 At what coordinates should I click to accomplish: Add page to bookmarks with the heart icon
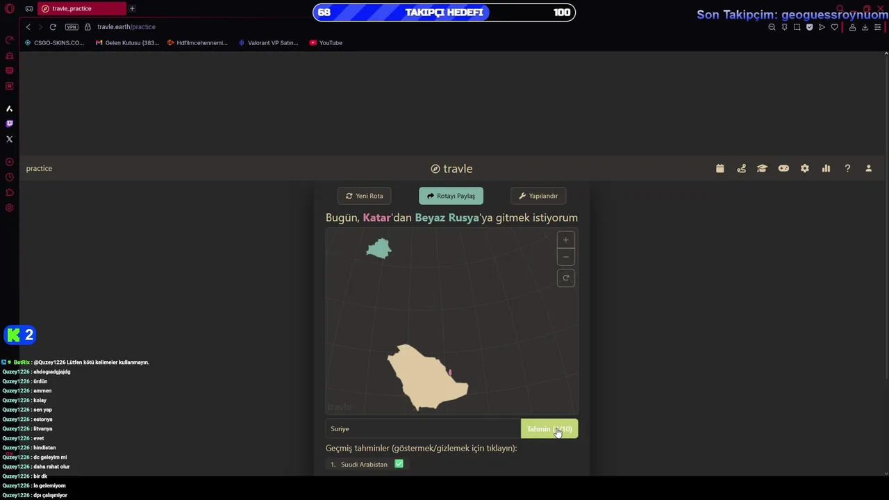point(834,27)
